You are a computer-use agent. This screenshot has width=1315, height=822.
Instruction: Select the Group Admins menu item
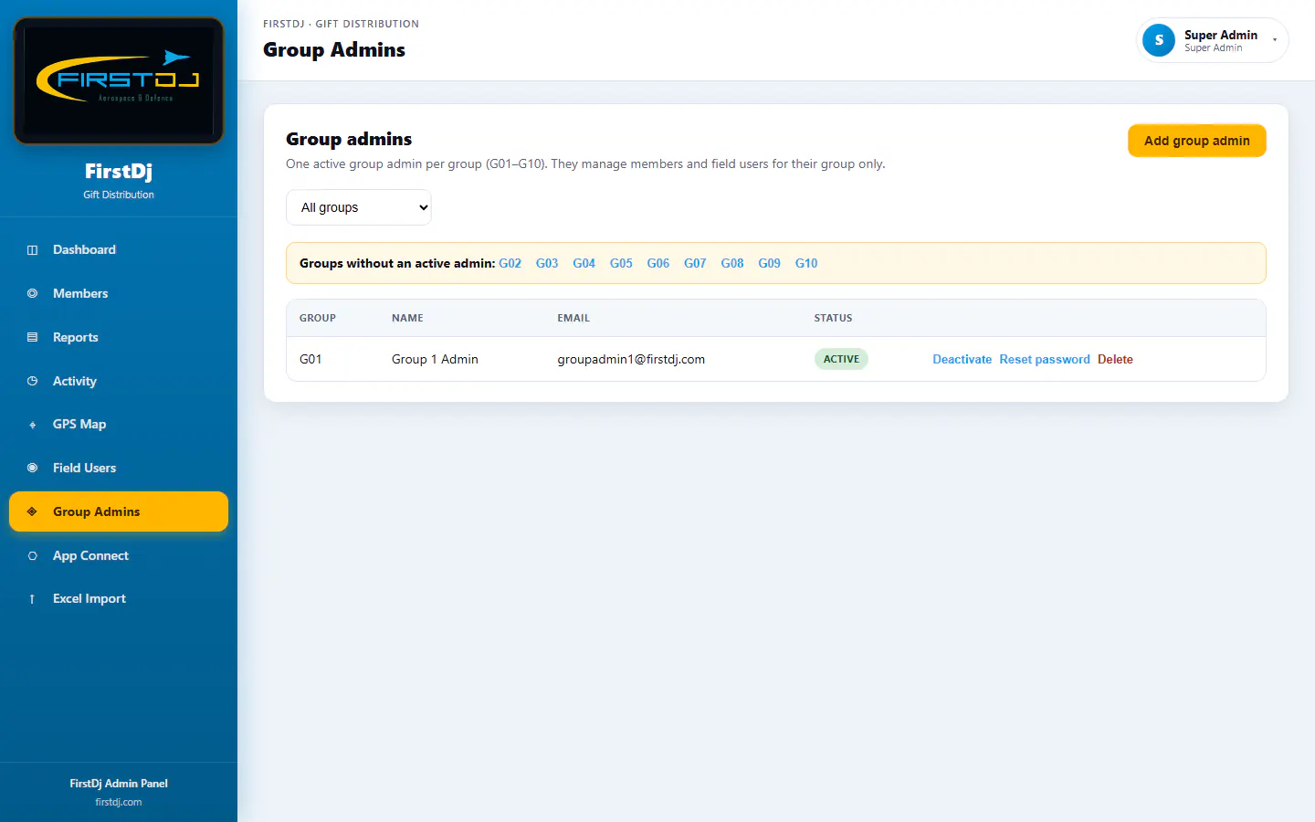119,511
